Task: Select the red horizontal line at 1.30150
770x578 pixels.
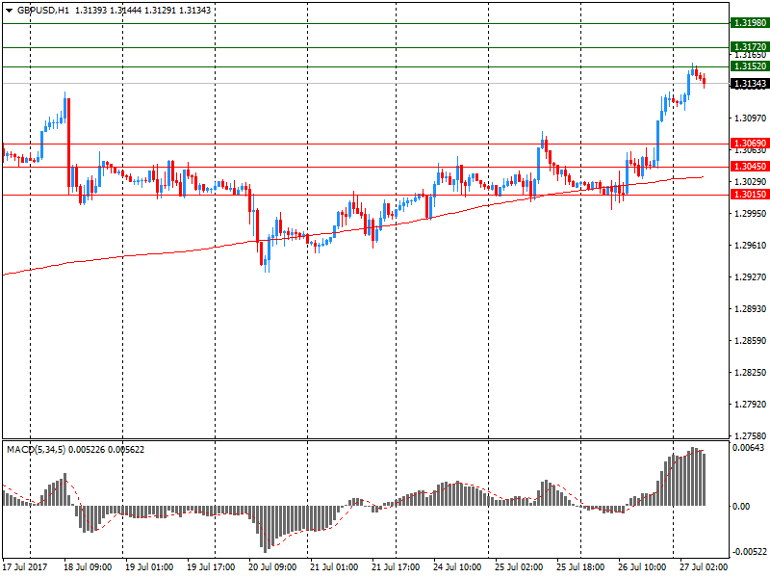Action: click(366, 196)
